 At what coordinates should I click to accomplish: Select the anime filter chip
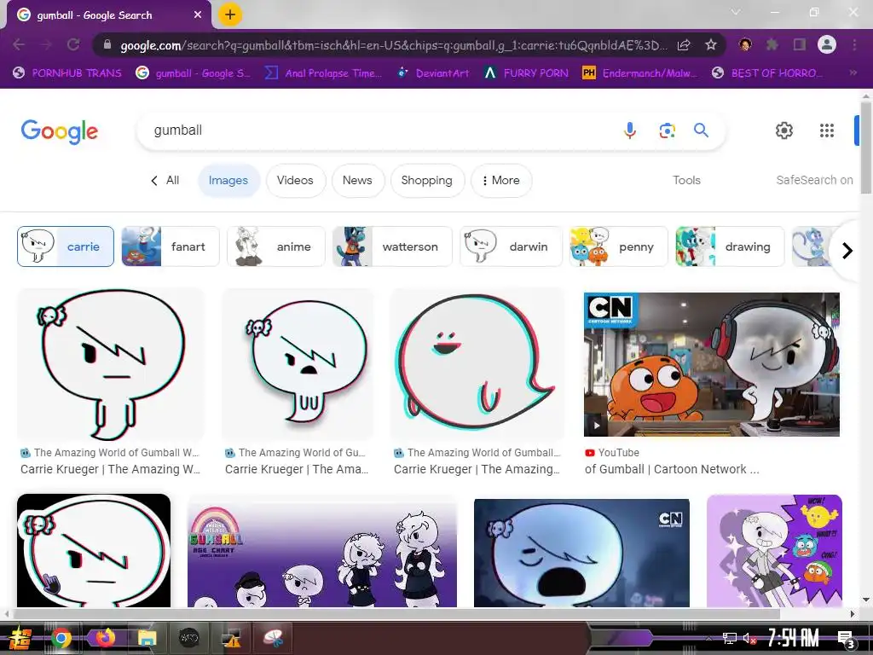coord(276,246)
